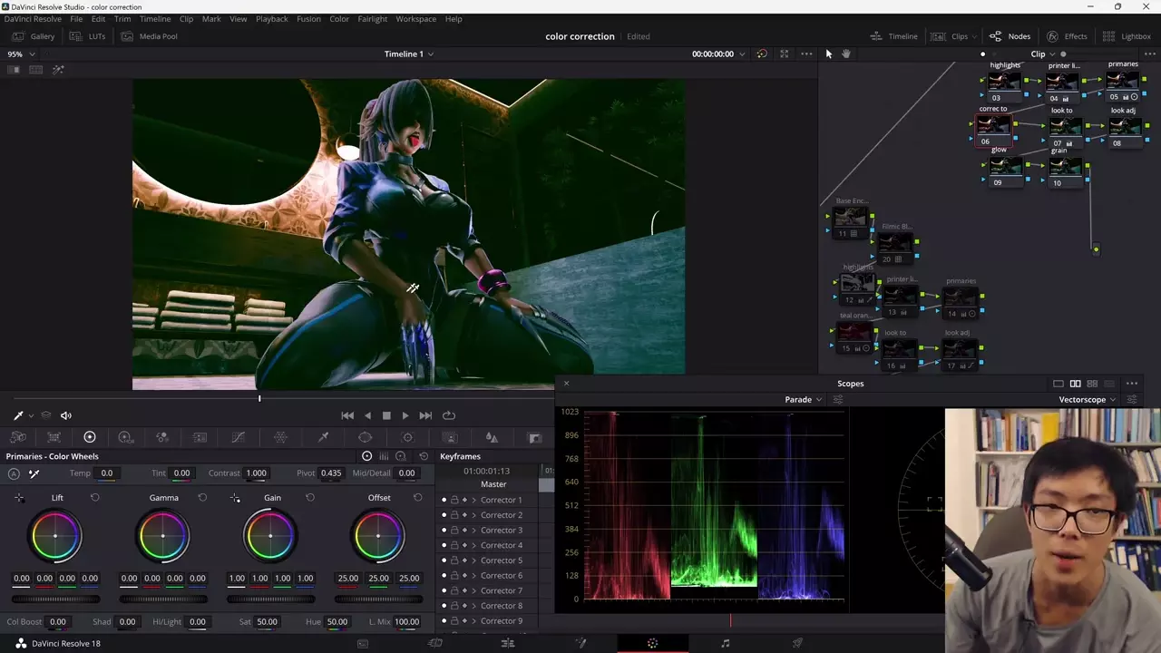Toggle the lock on Corrector 3
The height and width of the screenshot is (653, 1161).
454,531
